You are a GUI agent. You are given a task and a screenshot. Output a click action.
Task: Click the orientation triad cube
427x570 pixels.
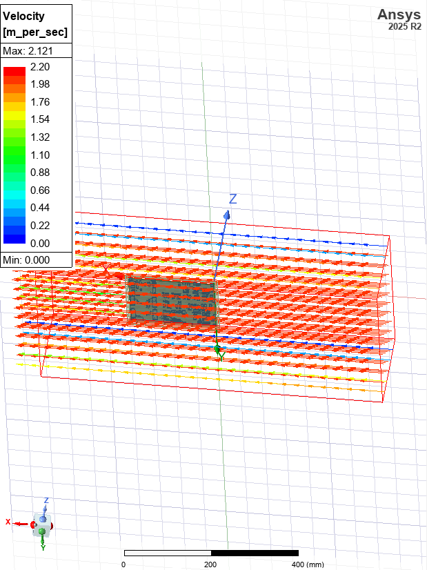pos(42,525)
